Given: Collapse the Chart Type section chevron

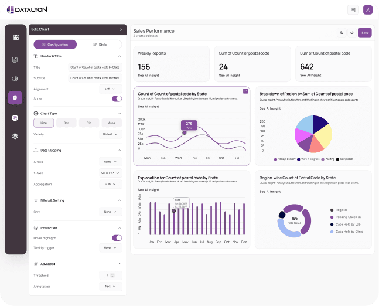Looking at the screenshot, I should [119, 113].
